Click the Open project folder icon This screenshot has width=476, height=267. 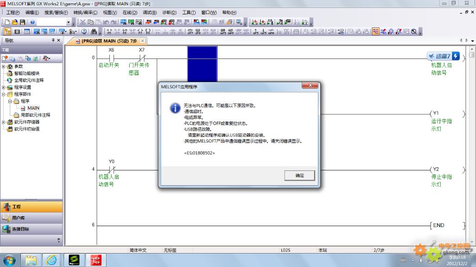point(14,22)
